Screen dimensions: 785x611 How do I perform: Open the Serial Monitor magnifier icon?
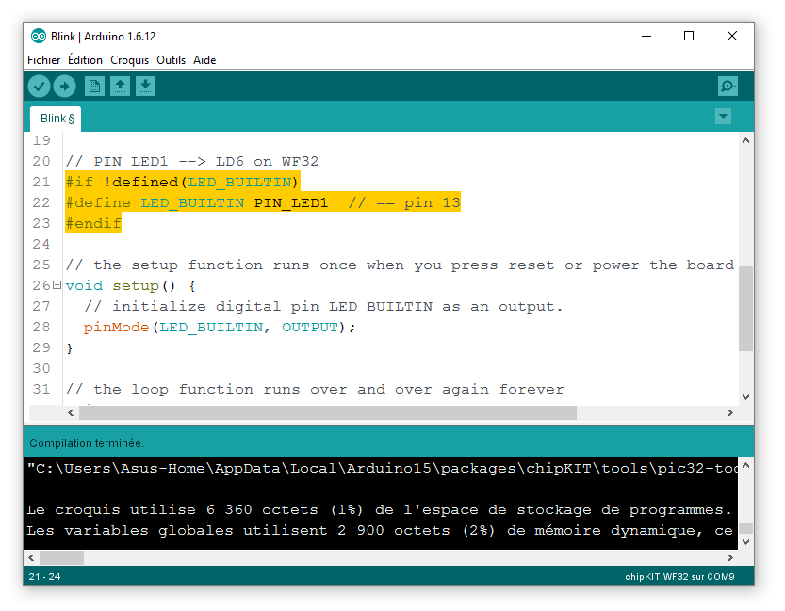(x=728, y=87)
